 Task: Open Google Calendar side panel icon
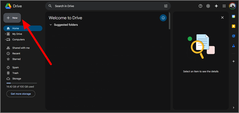(x=233, y=17)
